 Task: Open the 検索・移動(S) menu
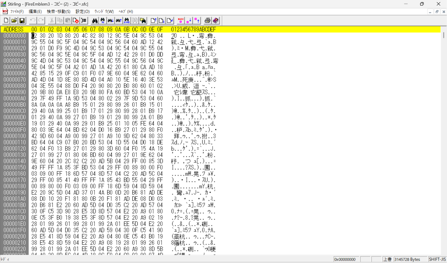coord(59,11)
